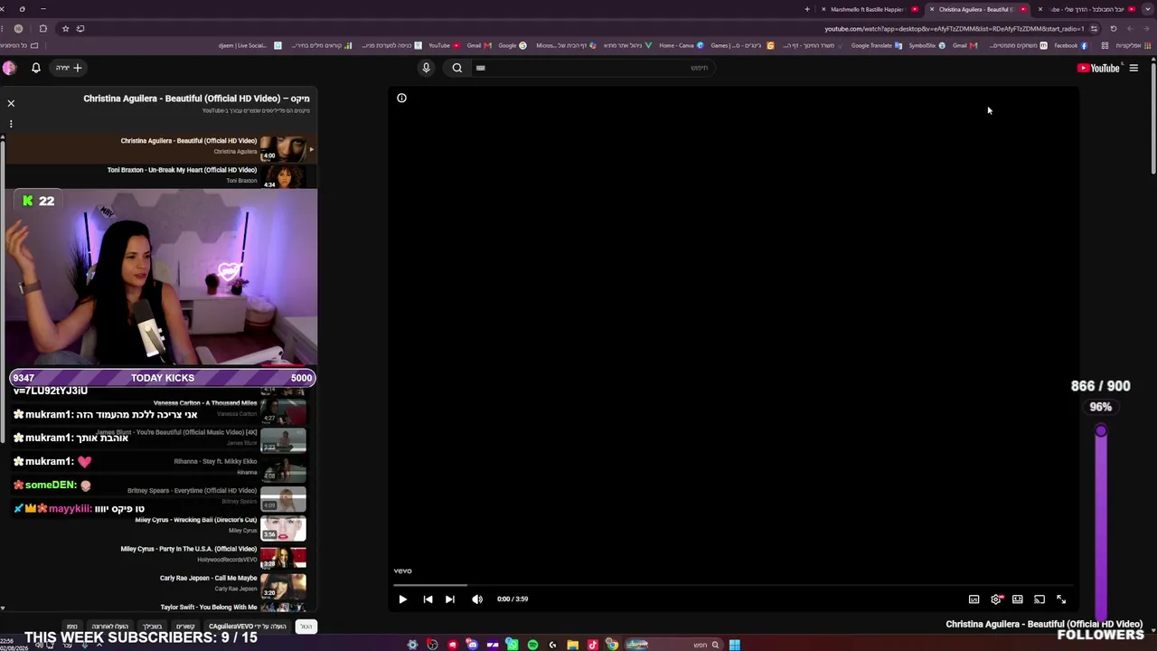The height and width of the screenshot is (651, 1157).
Task: Reload the page in the browser
Action: (1114, 28)
